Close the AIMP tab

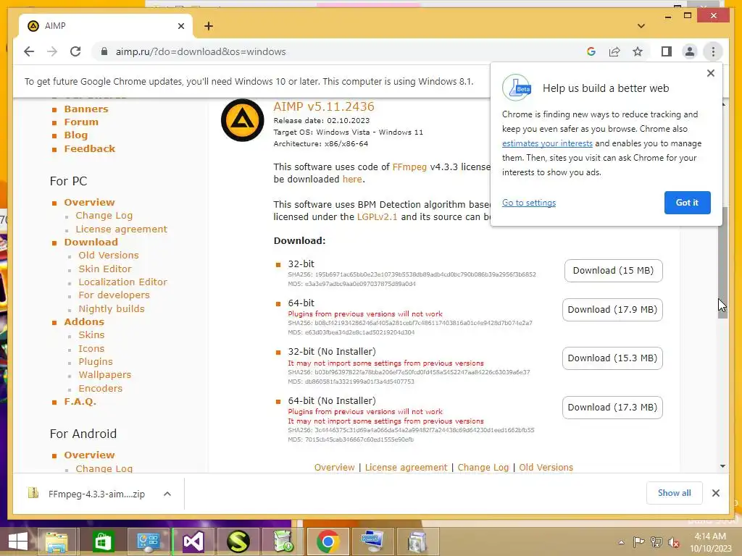click(180, 26)
